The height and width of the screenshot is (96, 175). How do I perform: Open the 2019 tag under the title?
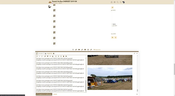click(x=60, y=3)
